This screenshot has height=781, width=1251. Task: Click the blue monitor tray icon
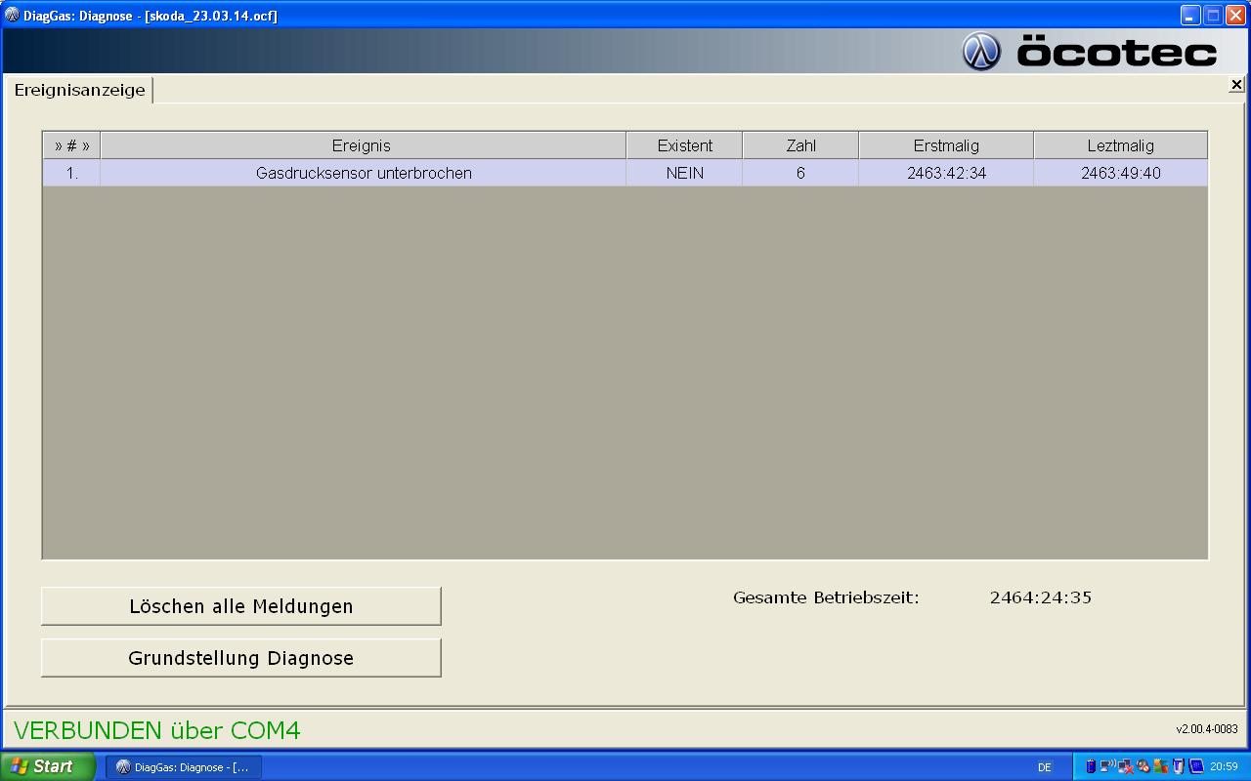1196,766
